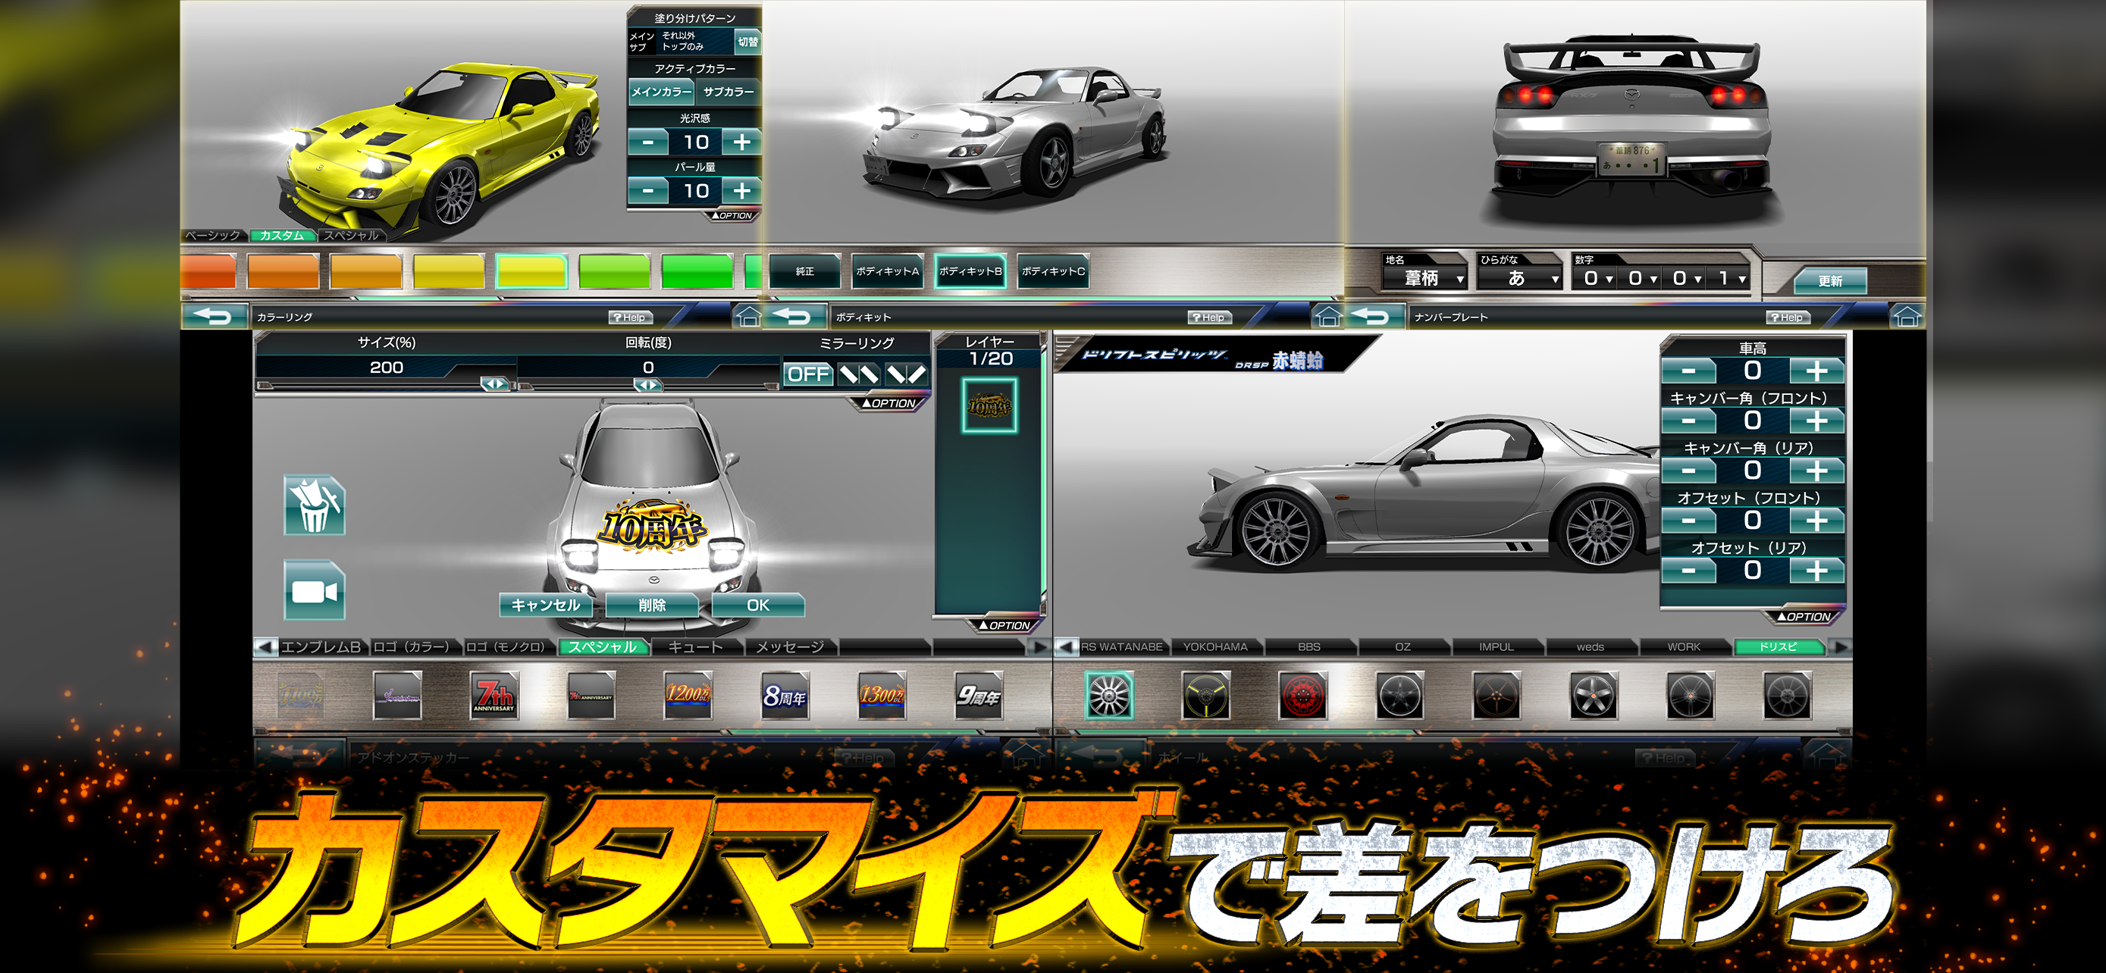Select ボディキットA
This screenshot has height=973, width=2106.
tap(887, 271)
